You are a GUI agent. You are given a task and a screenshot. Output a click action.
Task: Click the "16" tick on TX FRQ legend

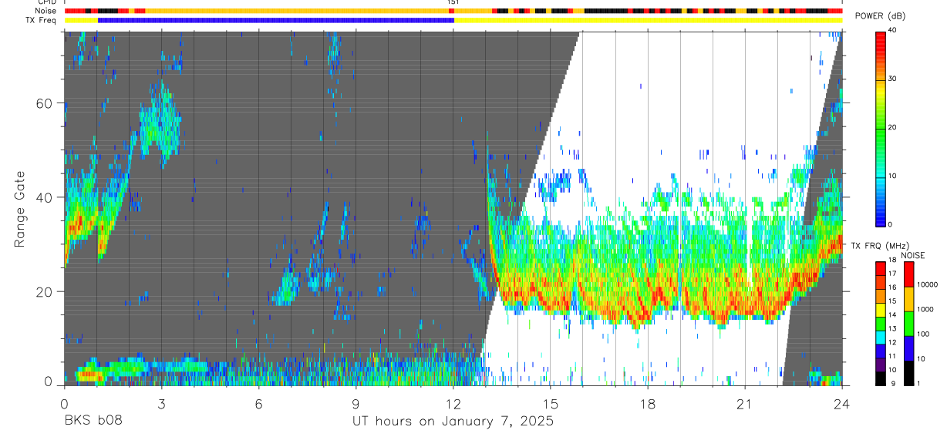(892, 287)
